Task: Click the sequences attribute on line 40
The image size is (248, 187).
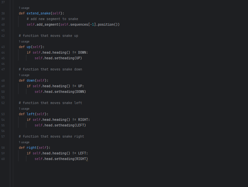Action: pyautogui.click(x=78, y=24)
